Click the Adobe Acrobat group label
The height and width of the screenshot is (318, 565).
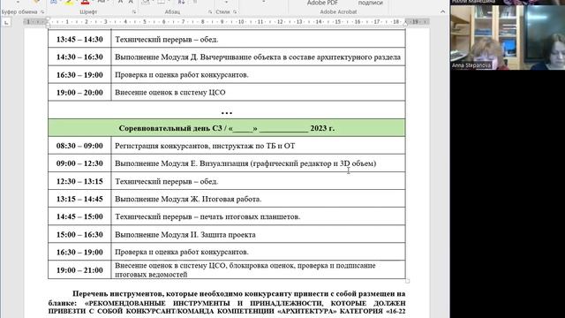tap(338, 11)
